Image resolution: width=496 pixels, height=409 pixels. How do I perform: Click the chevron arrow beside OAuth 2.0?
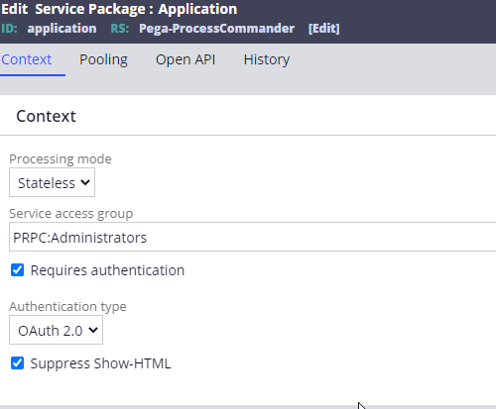click(x=93, y=330)
